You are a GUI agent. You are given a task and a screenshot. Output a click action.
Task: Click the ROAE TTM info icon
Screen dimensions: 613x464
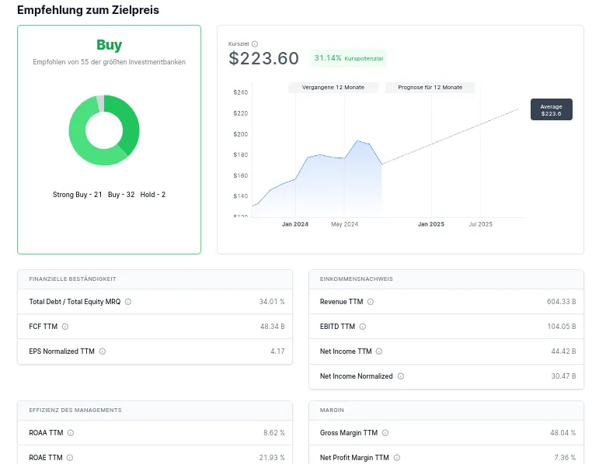70,458
